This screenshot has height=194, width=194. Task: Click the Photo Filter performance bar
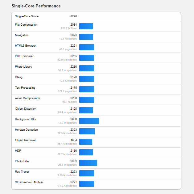tap(88, 163)
